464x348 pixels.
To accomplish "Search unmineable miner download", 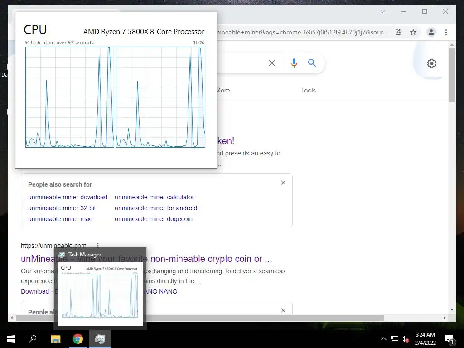I will pyautogui.click(x=68, y=197).
